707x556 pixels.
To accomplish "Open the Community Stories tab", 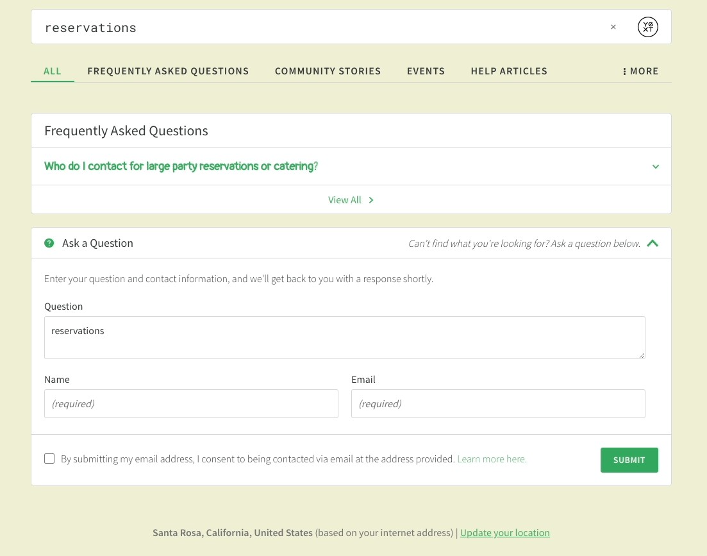I will tap(328, 71).
